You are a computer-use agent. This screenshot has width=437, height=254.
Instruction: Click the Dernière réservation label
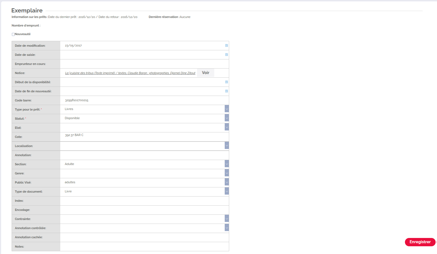pyautogui.click(x=164, y=17)
